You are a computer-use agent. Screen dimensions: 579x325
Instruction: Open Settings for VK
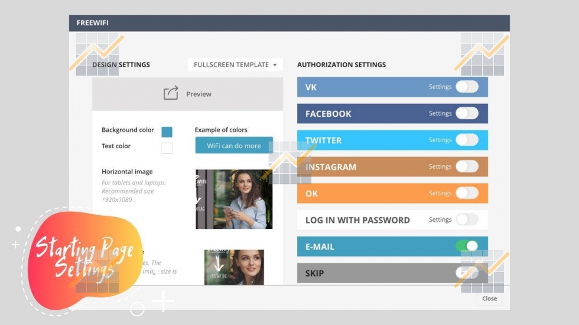coord(440,87)
